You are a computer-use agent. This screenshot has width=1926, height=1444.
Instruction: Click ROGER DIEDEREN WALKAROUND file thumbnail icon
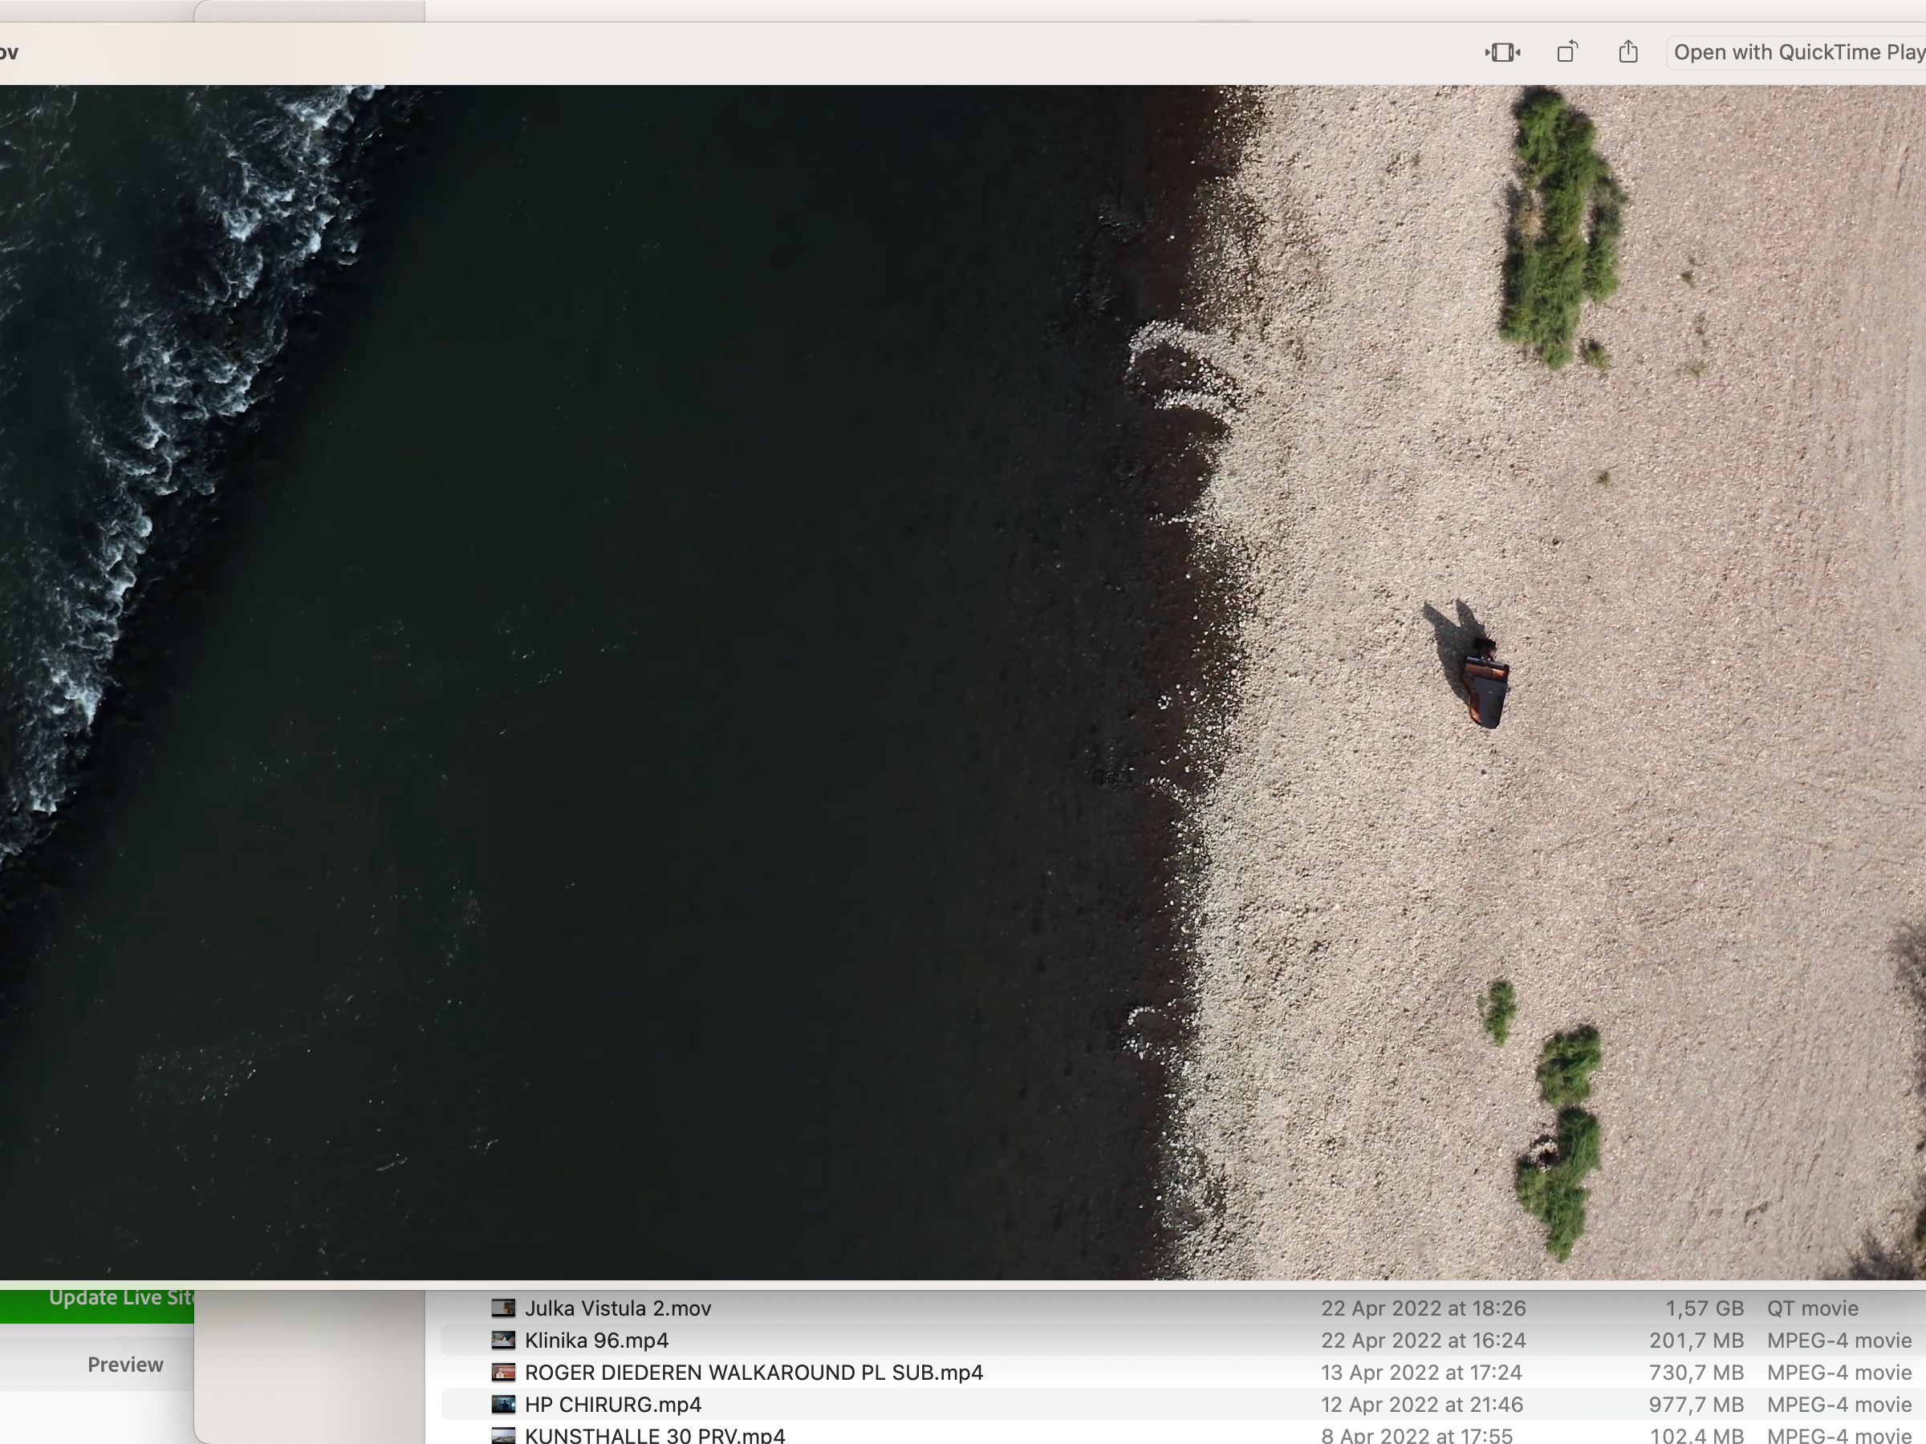click(503, 1373)
